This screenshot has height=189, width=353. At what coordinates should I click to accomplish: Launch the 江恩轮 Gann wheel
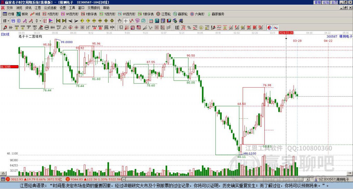(163, 14)
